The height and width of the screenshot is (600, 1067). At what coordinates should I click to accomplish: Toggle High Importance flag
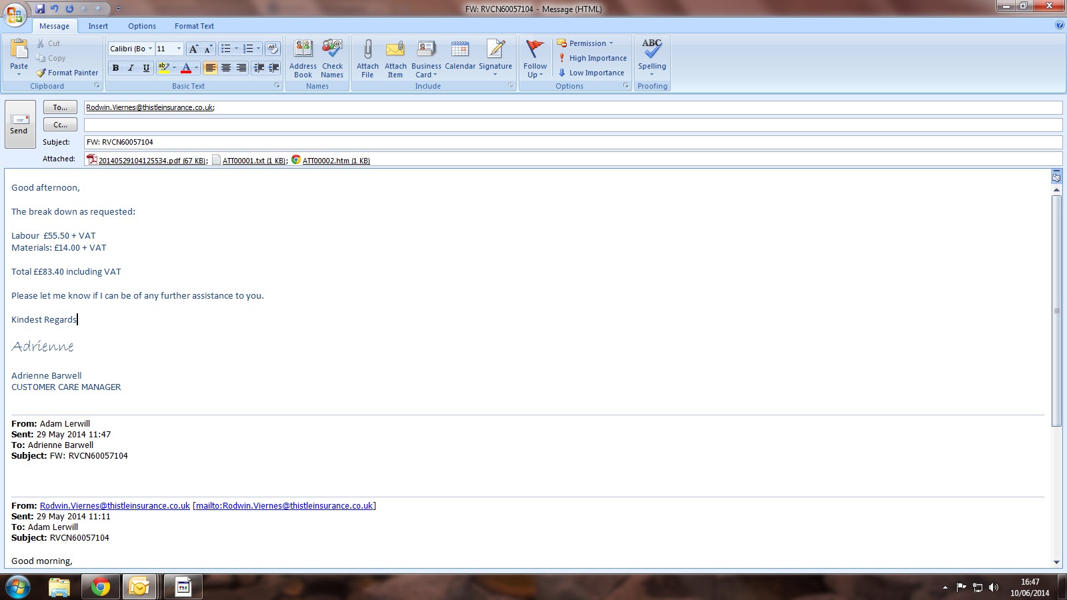[x=592, y=58]
